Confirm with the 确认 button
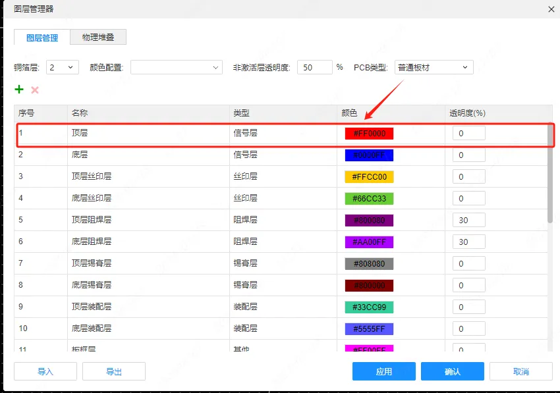The width and height of the screenshot is (560, 393). coord(453,371)
